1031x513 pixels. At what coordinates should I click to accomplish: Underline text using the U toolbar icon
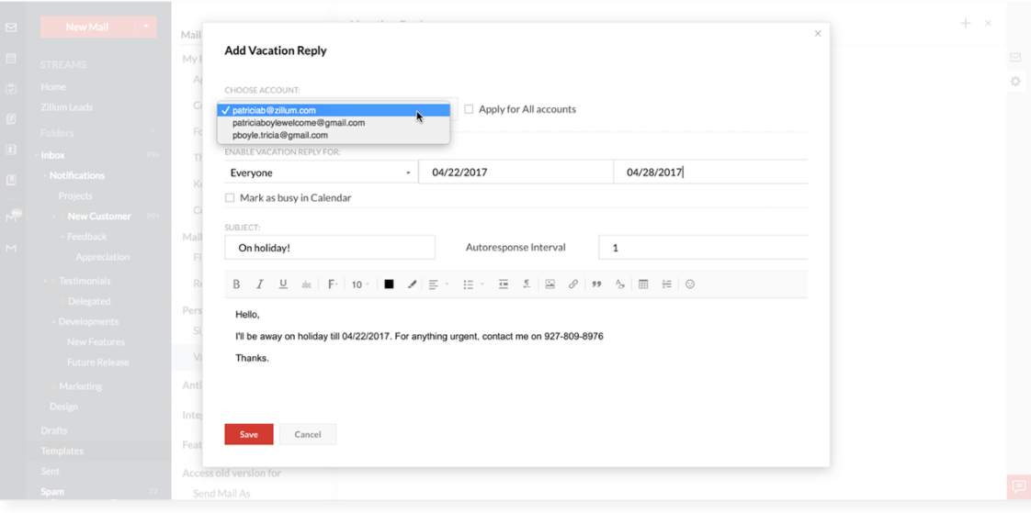(x=283, y=284)
